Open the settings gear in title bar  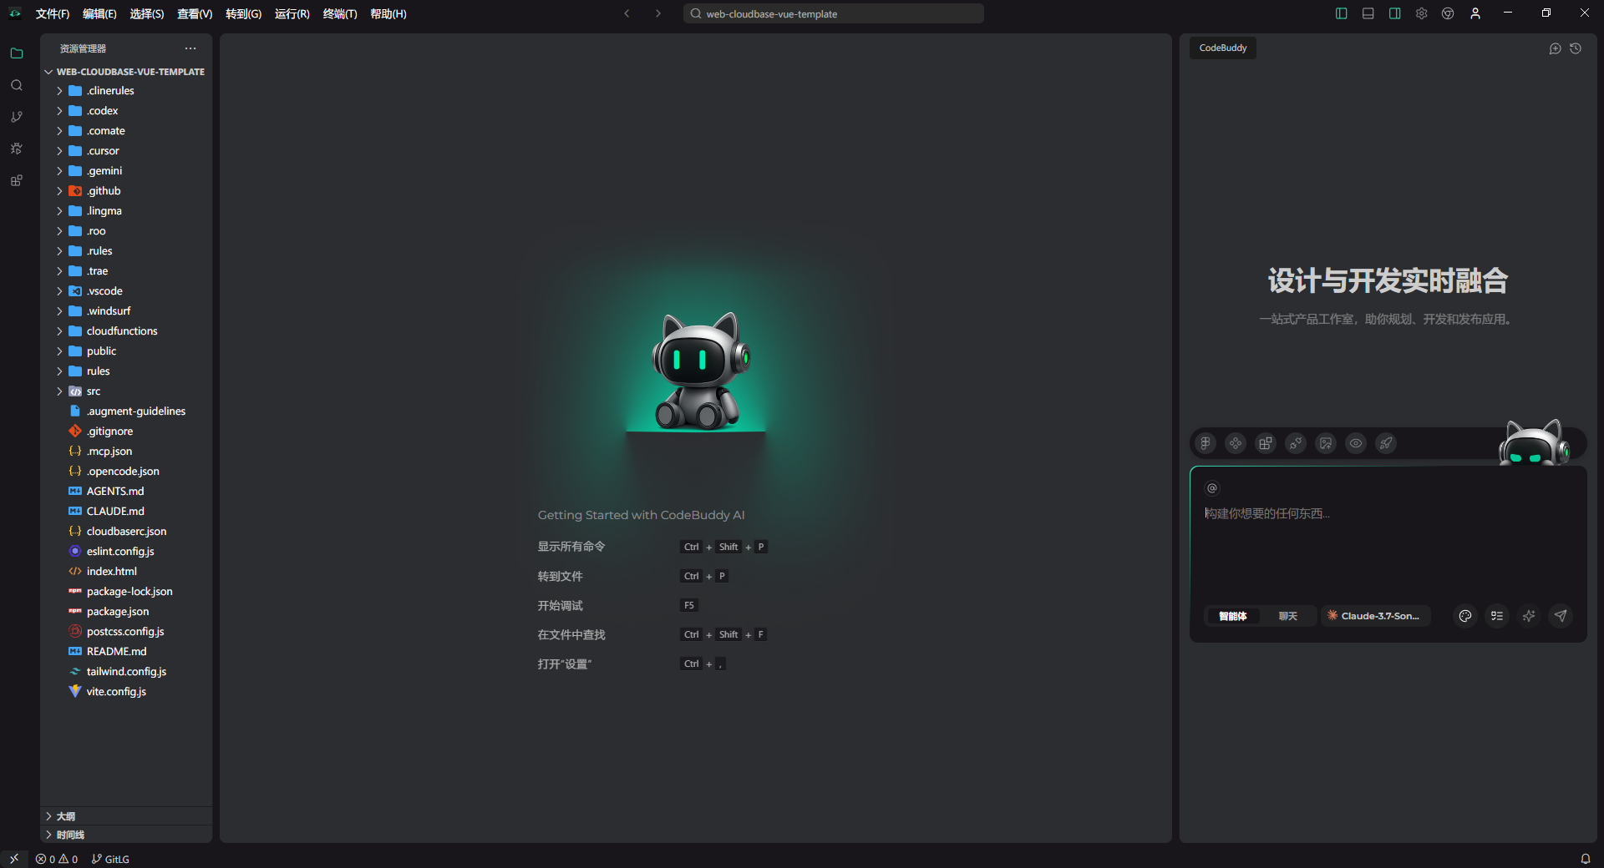tap(1421, 13)
